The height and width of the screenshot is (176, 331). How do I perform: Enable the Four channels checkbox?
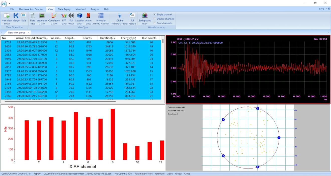point(155,23)
